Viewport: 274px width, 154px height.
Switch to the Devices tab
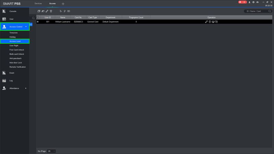coord(38,3)
